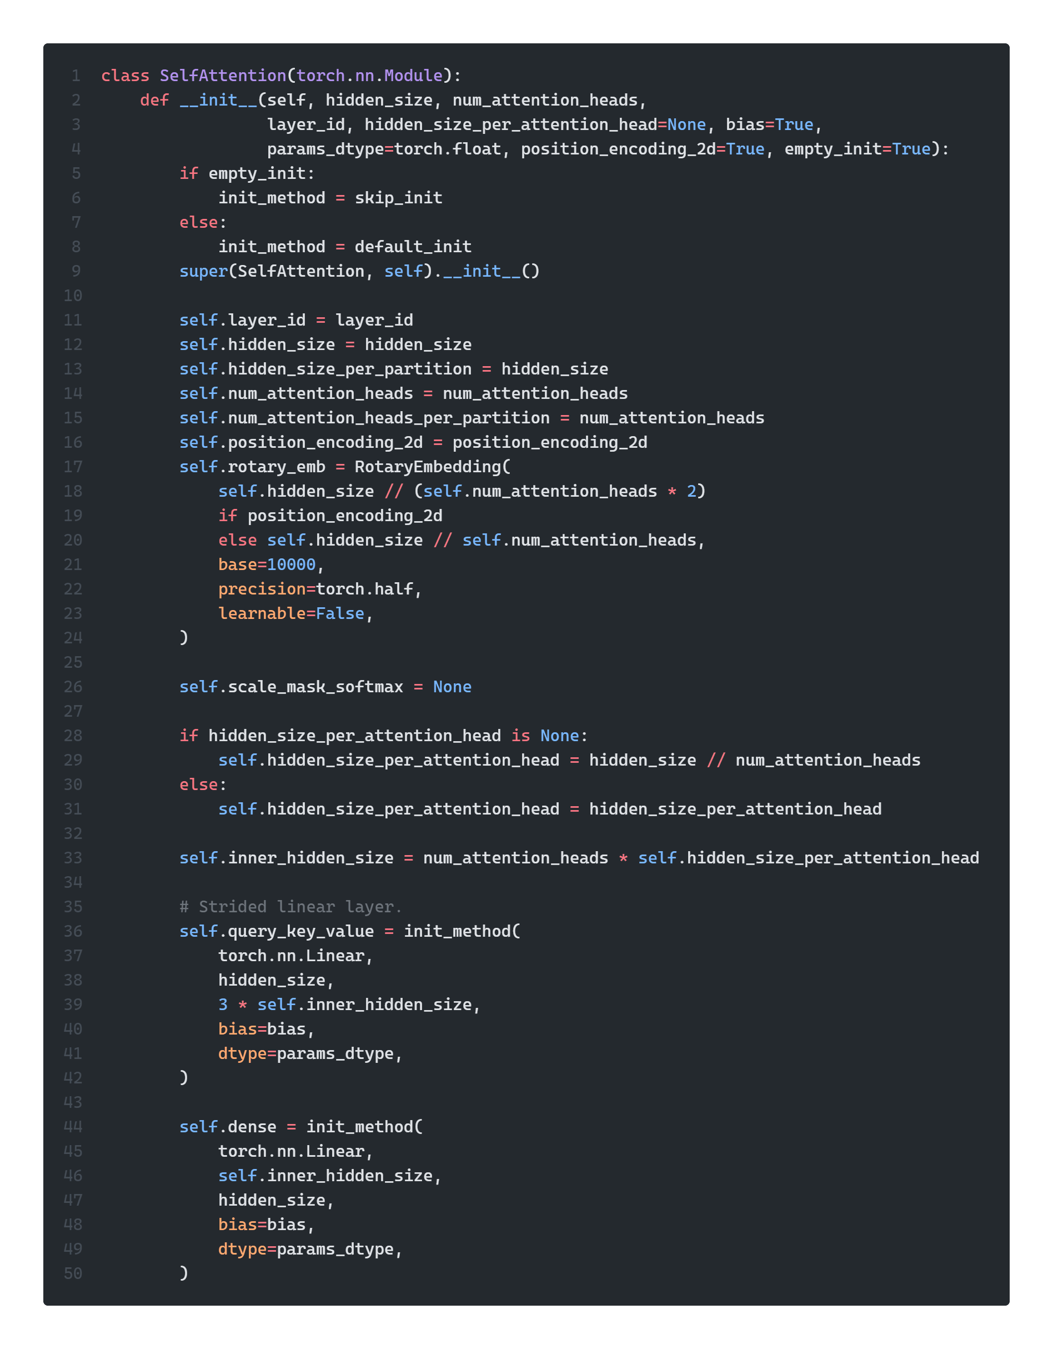Screen dimensions: 1053x1349
Task: Click the SelfAttention class name in class declaration
Action: [x=223, y=76]
